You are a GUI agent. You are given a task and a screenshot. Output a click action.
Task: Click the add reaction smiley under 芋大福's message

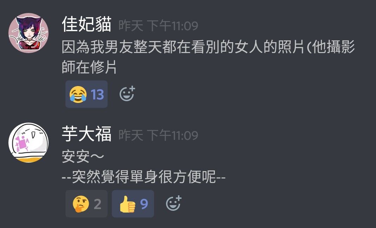(x=174, y=203)
